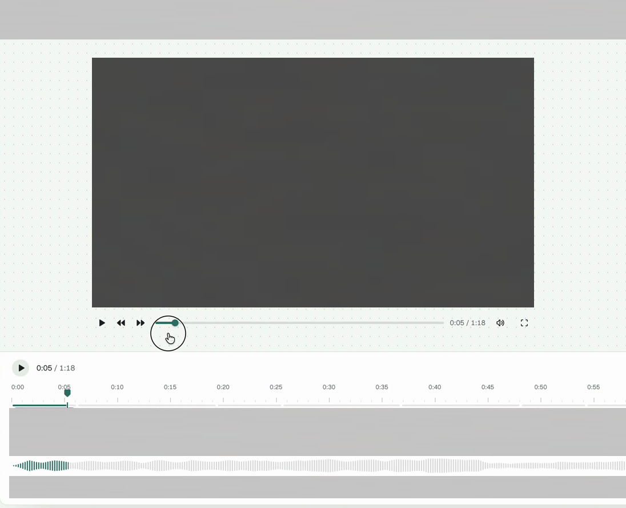Click the video player play button

[x=102, y=323]
